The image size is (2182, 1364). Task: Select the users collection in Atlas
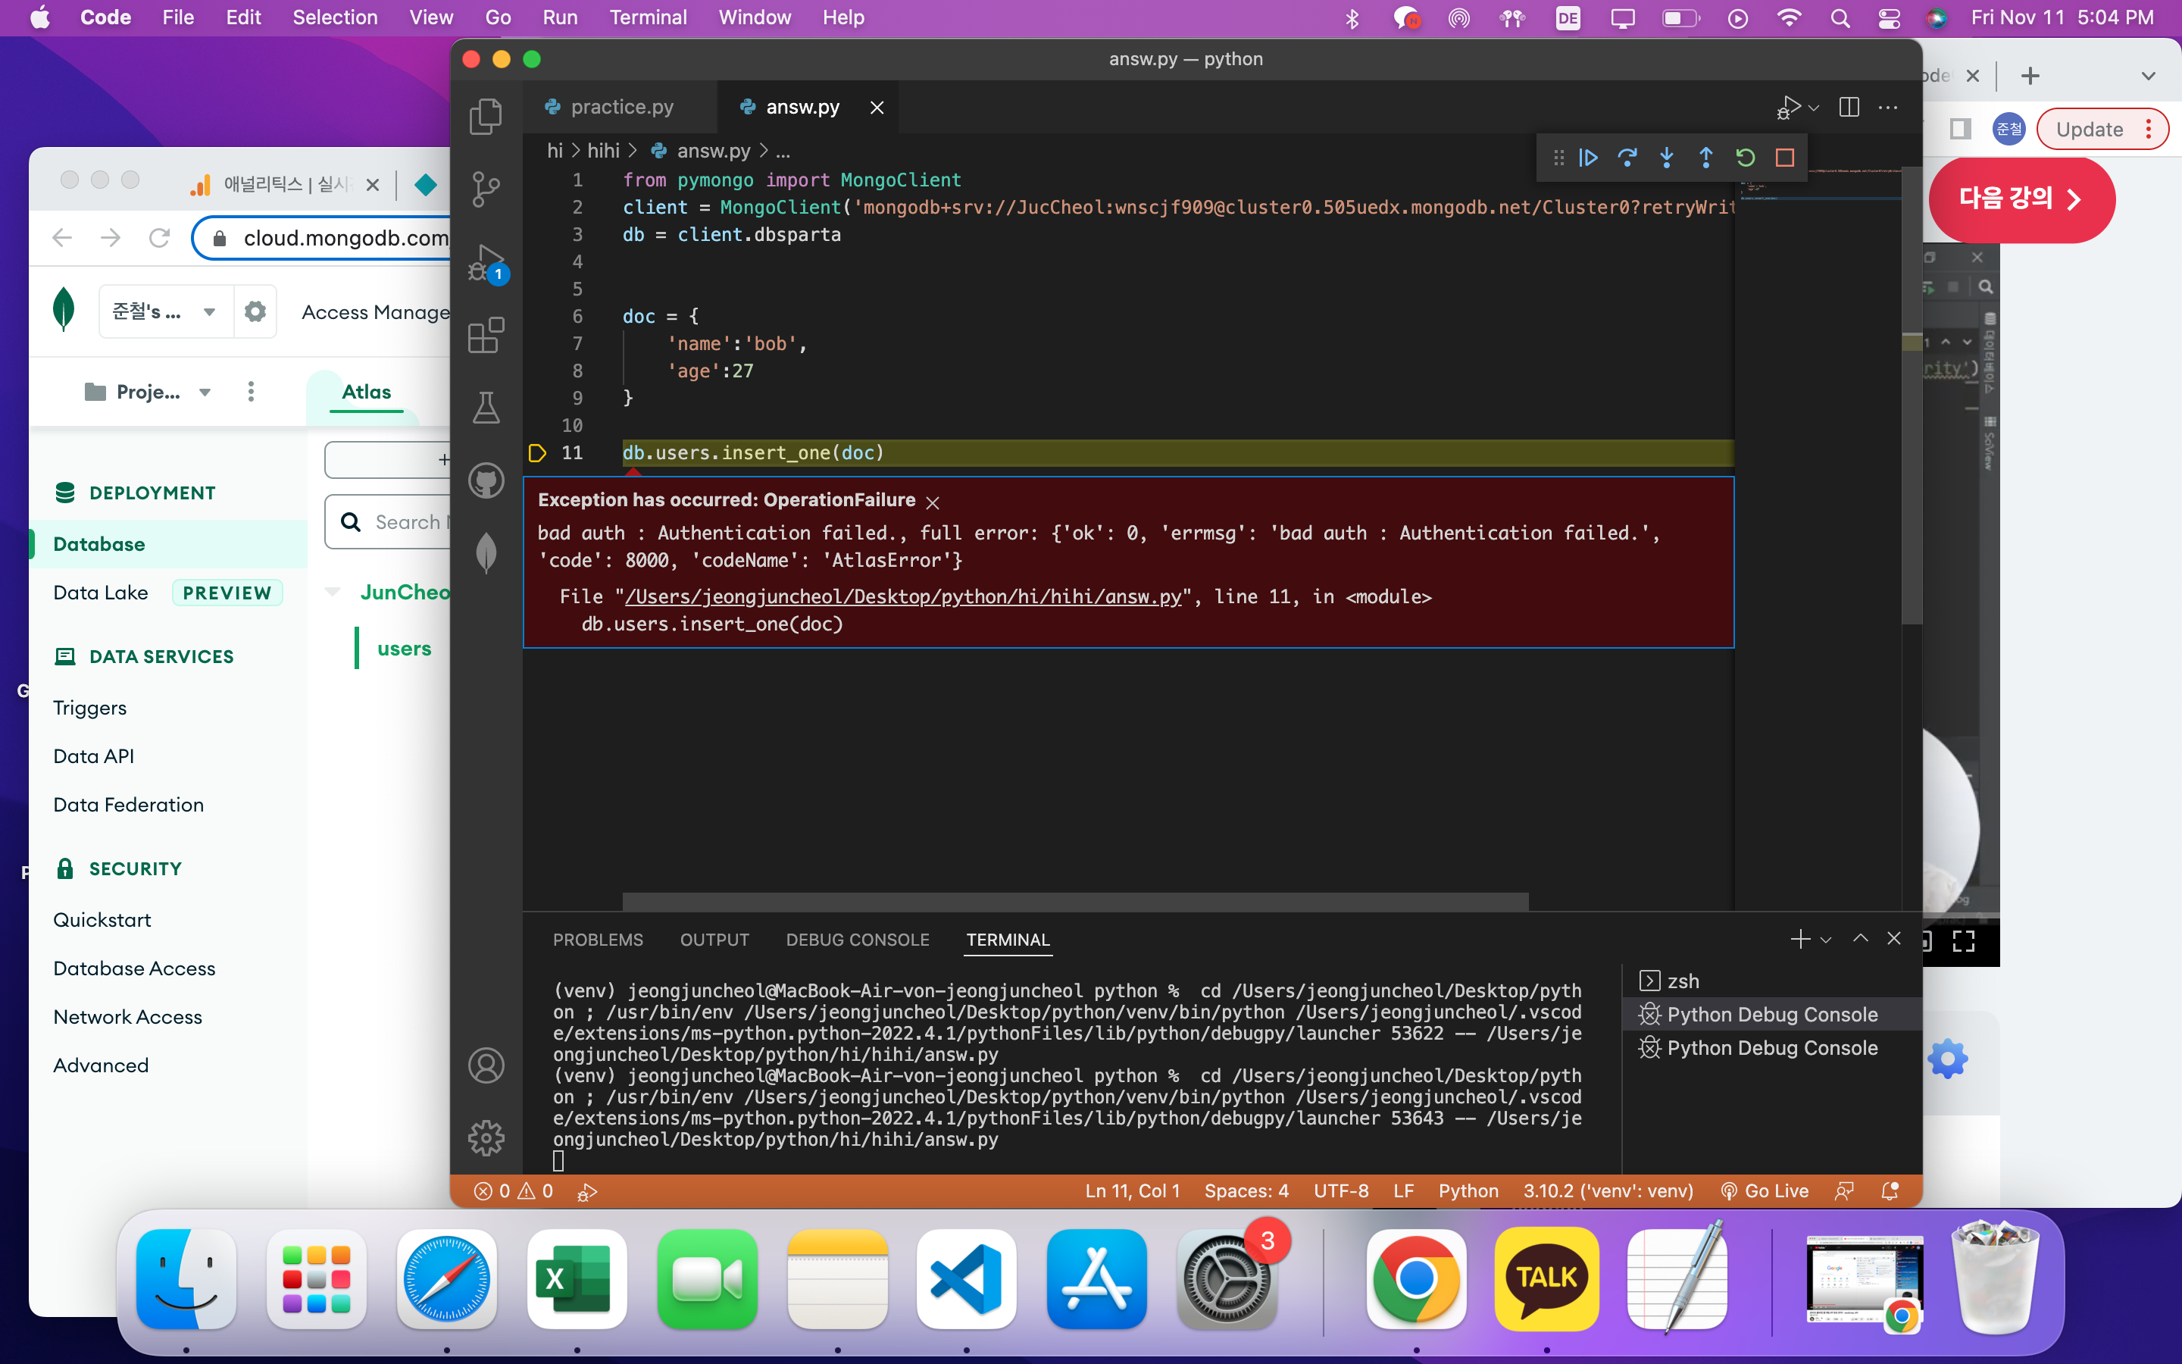point(404,649)
